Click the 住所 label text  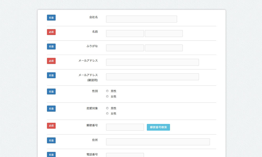pyautogui.click(x=95, y=140)
